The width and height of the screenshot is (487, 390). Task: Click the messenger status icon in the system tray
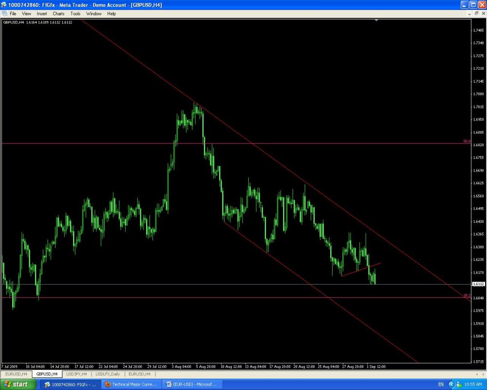[458, 385]
